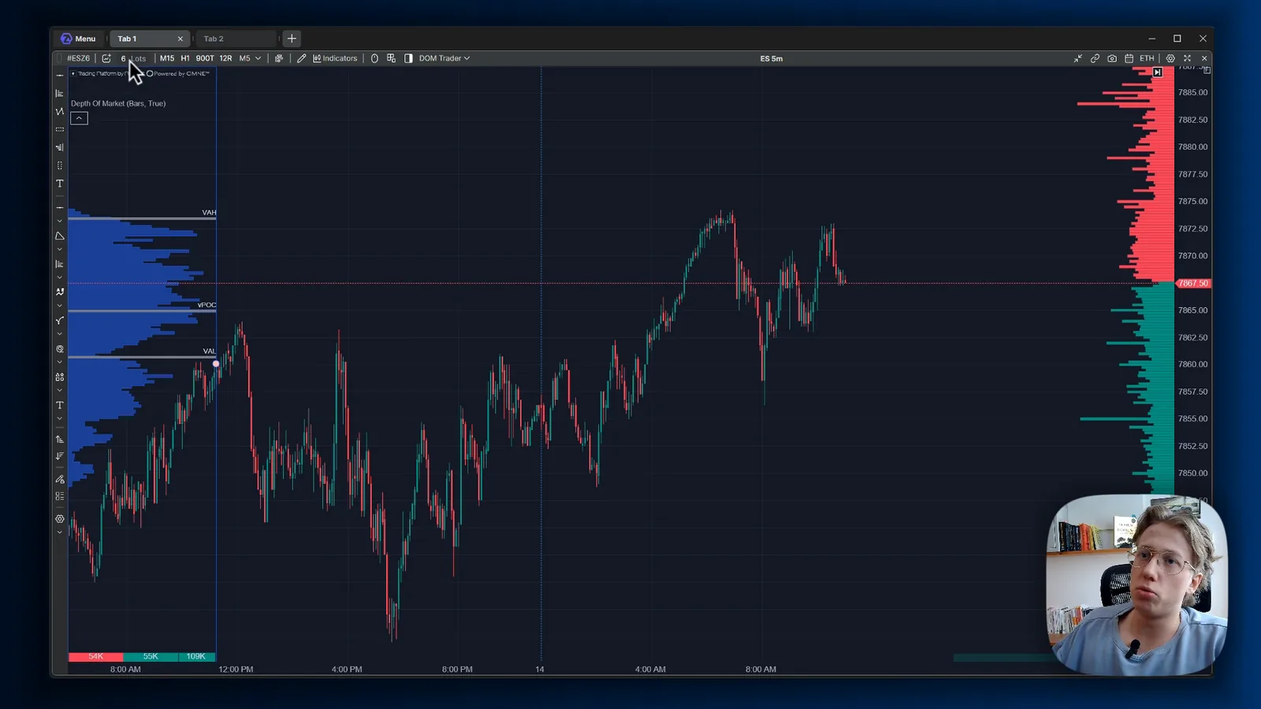Toggle the ETH session button

pyautogui.click(x=1147, y=58)
